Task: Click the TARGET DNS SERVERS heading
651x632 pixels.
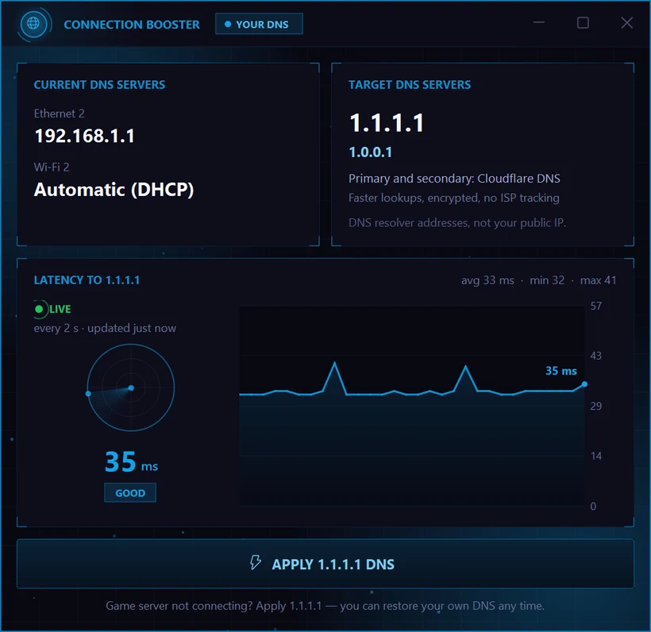Action: click(x=410, y=85)
